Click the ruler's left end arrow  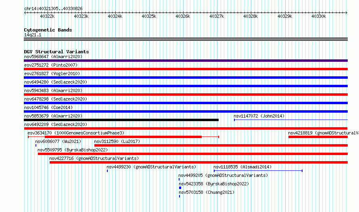[x=25, y=13]
